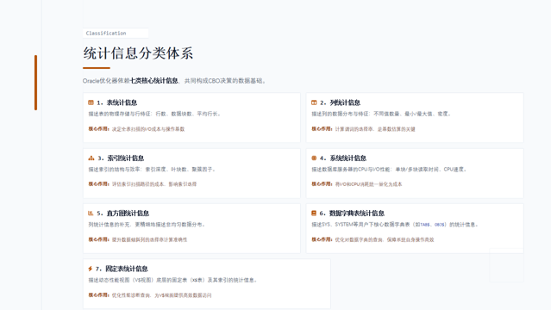The image size is (551, 310).
Task: Click card title 3. 索引统计信息
Action: pyautogui.click(x=121, y=158)
